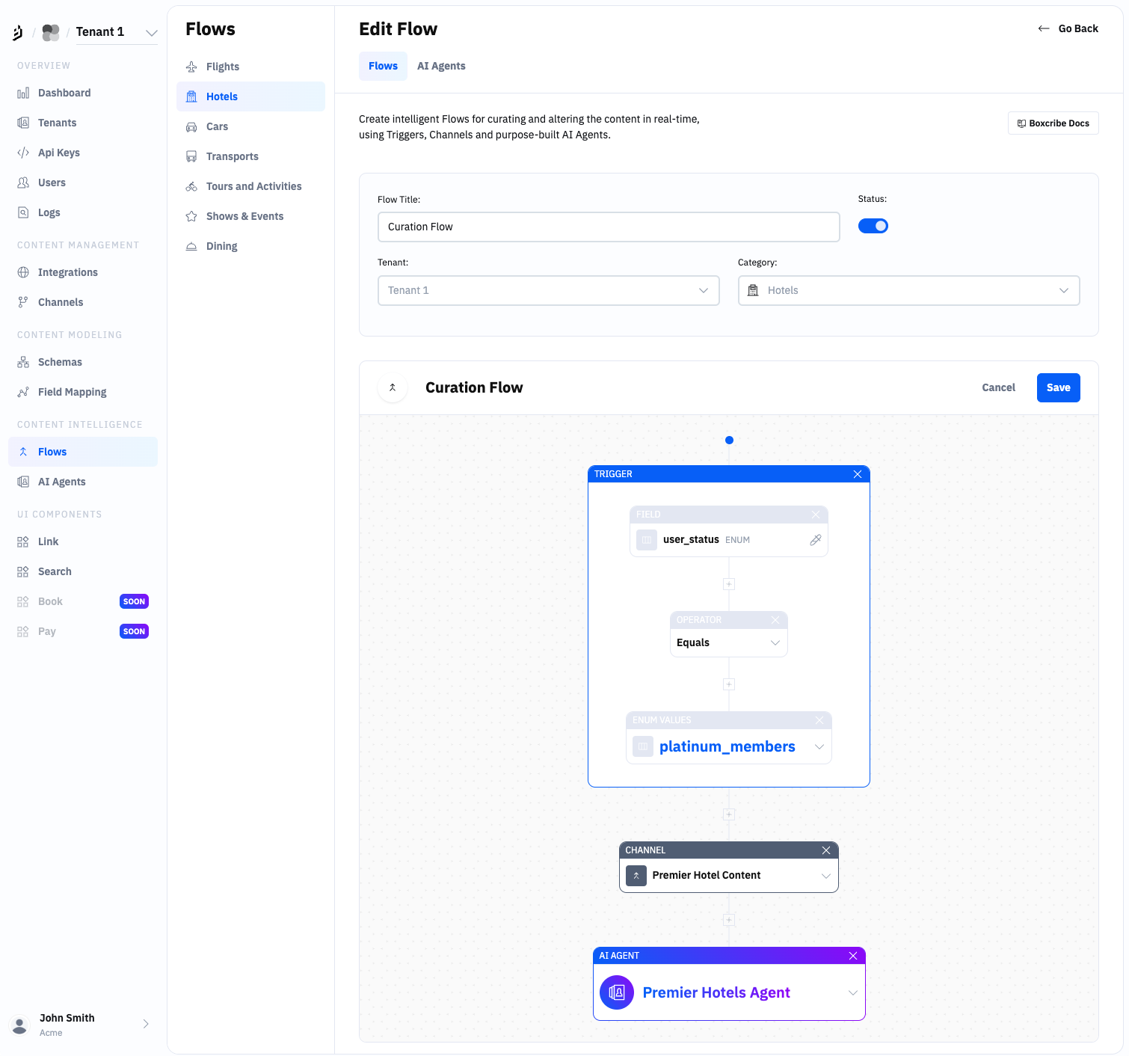Toggle the flow Status switch
Image resolution: width=1129 pixels, height=1056 pixels.
[x=873, y=226]
